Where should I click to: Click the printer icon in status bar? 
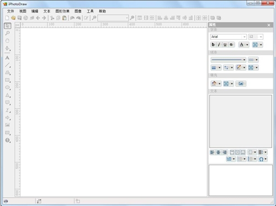pos(6,201)
